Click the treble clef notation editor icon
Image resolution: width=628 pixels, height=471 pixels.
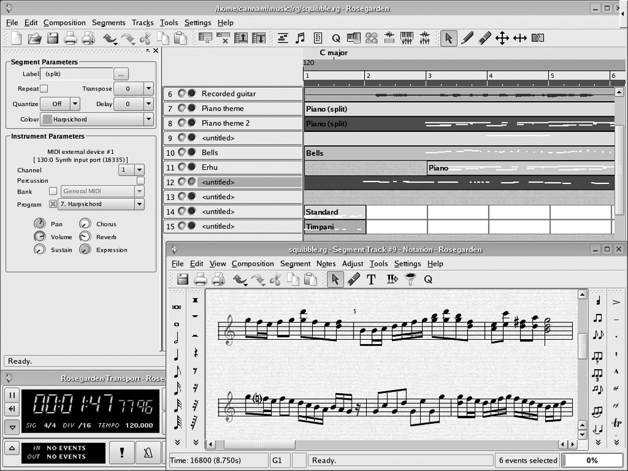tap(300, 38)
